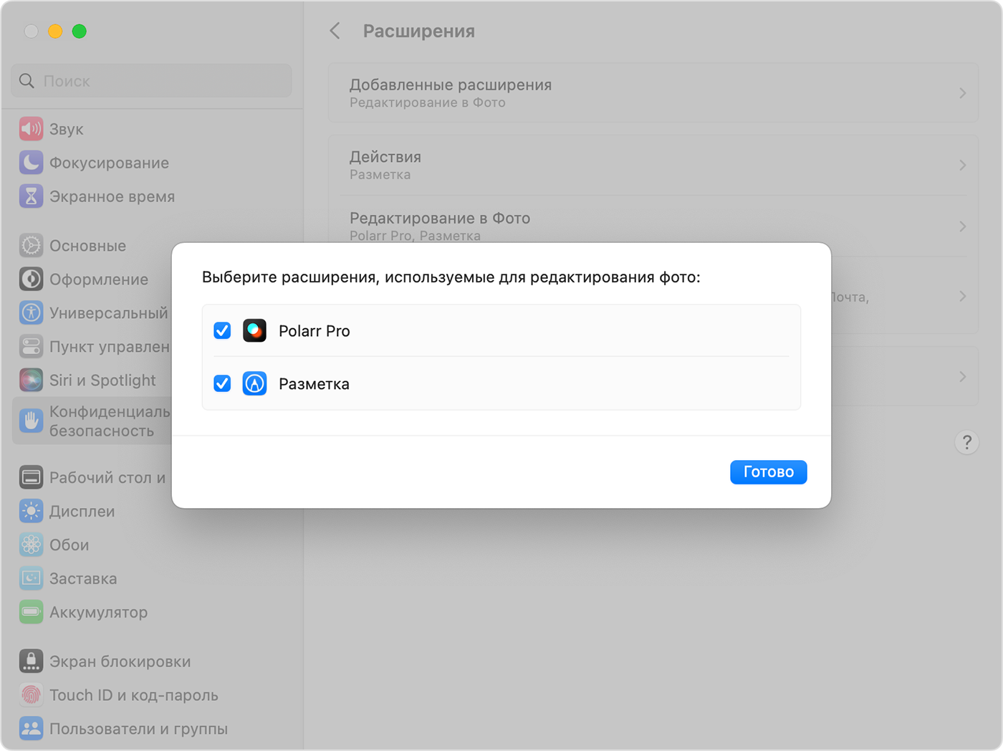
Task: Select Экран блокировки in sidebar
Action: [x=120, y=662]
